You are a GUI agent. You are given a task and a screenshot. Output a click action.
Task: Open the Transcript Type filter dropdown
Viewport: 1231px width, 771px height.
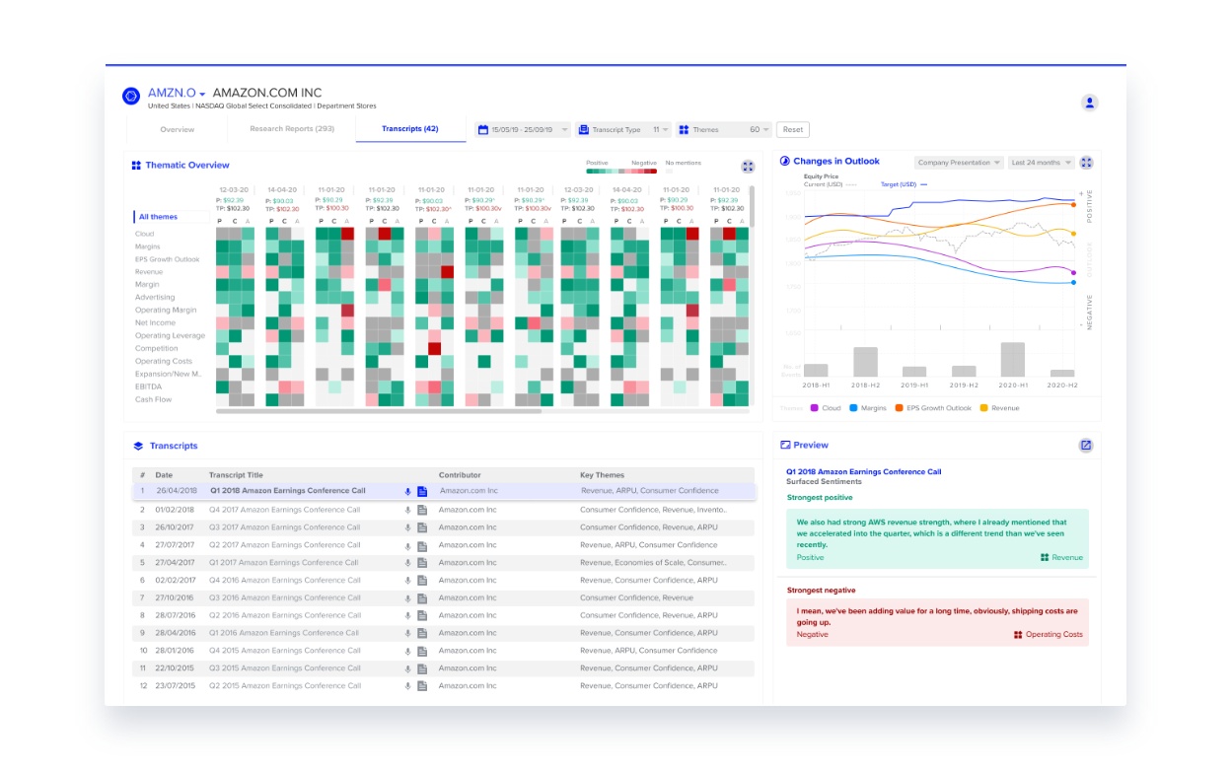tap(623, 129)
